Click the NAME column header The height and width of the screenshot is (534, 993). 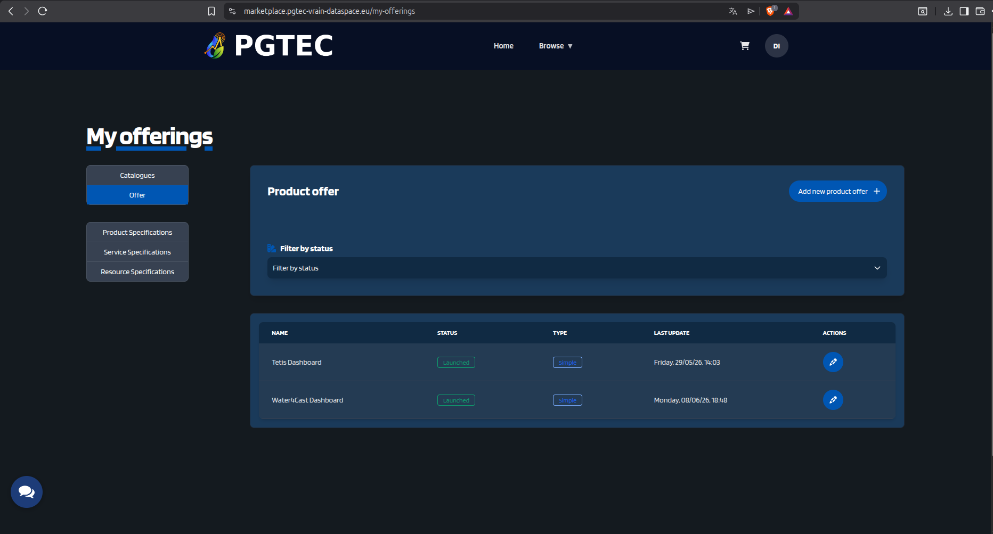tap(280, 333)
